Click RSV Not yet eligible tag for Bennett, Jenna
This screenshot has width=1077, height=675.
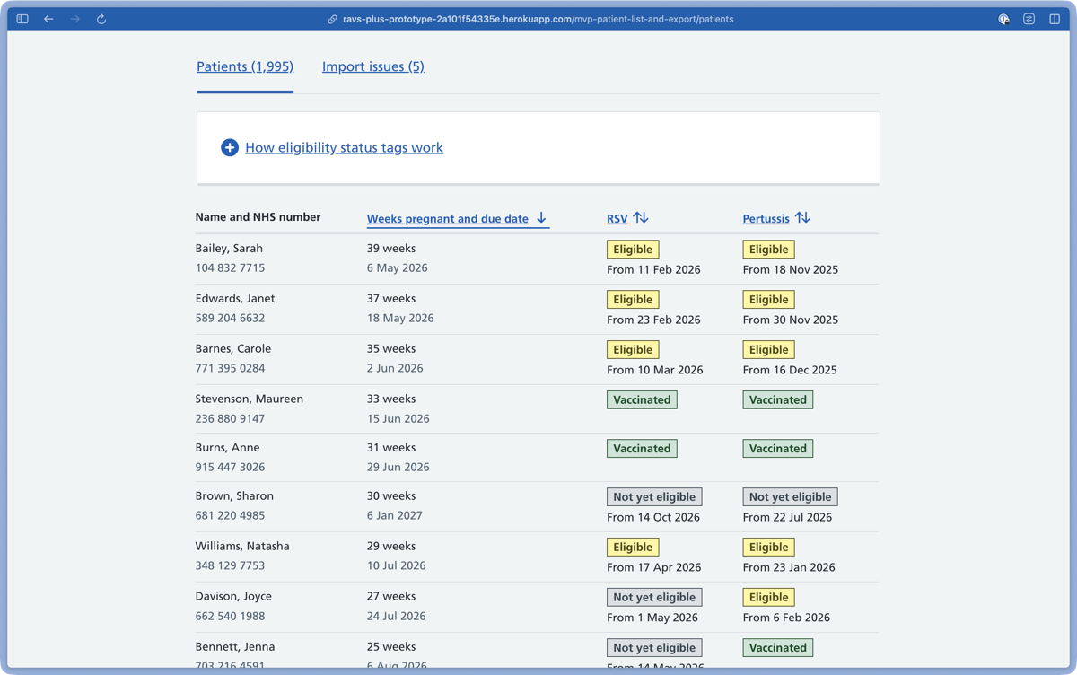(654, 648)
